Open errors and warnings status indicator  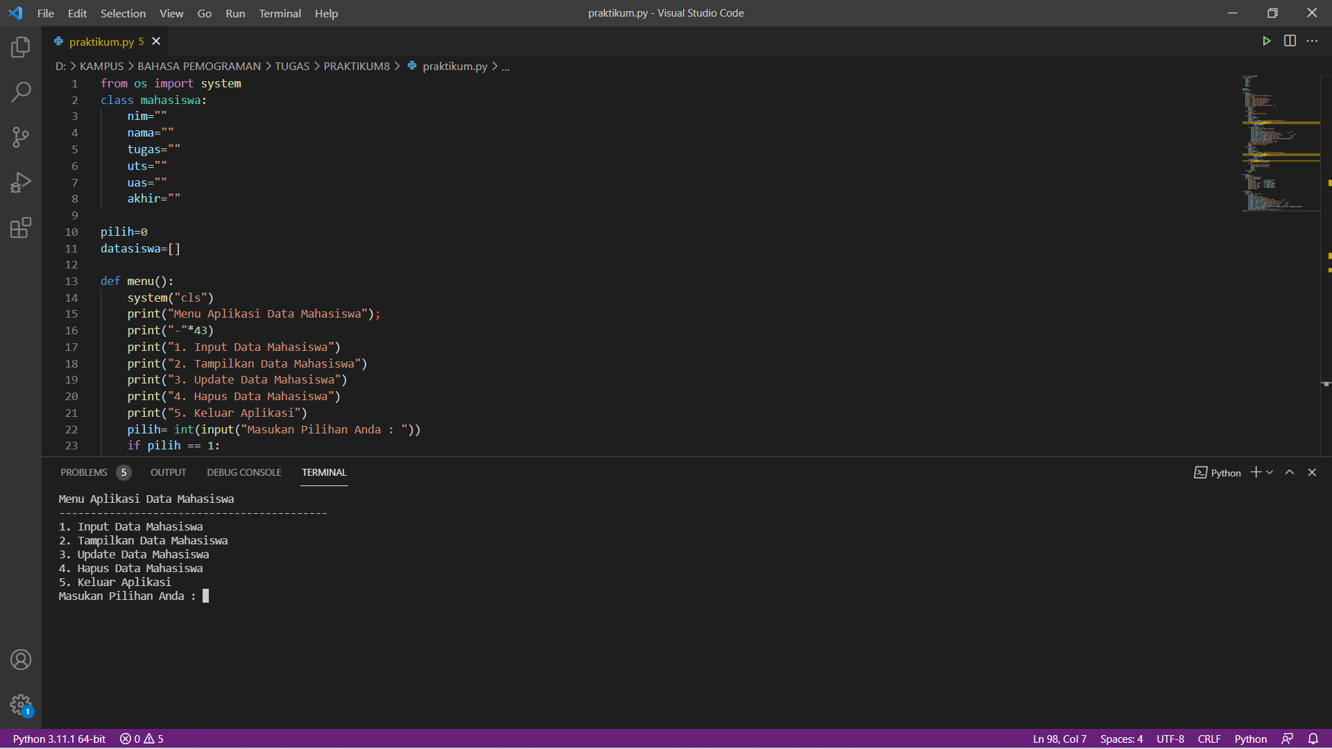coord(142,739)
